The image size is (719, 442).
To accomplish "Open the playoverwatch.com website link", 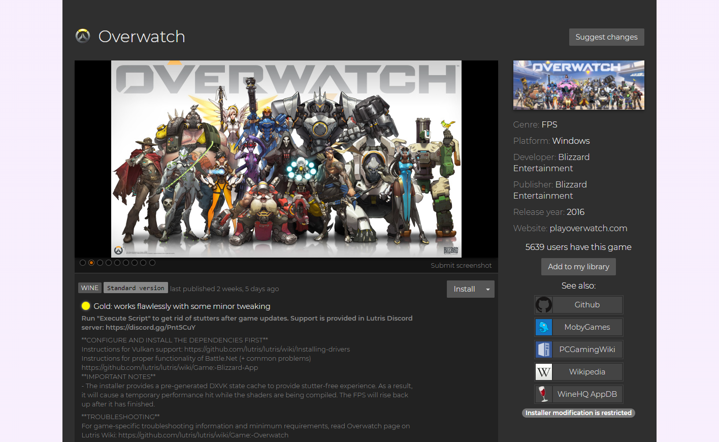I will [x=588, y=228].
